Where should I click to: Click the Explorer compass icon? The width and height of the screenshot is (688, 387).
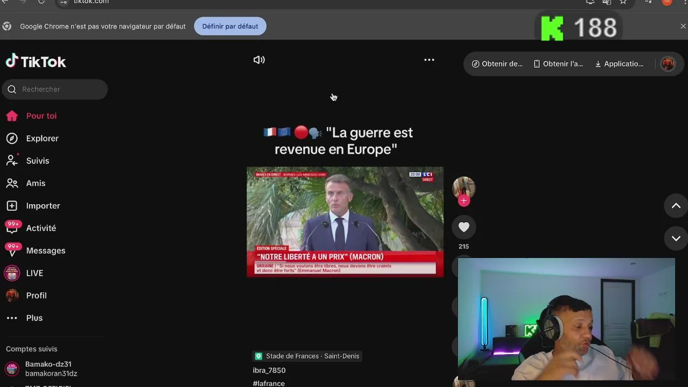pos(12,139)
